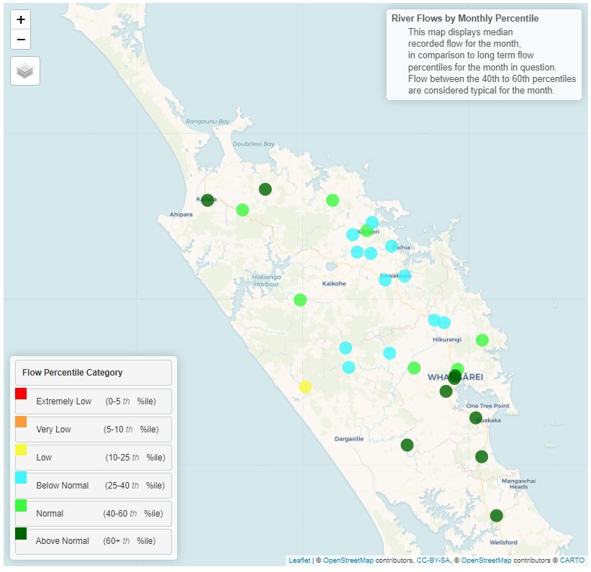This screenshot has width=591, height=572.
Task: Click dark green marker near Dargaville
Action: (407, 445)
